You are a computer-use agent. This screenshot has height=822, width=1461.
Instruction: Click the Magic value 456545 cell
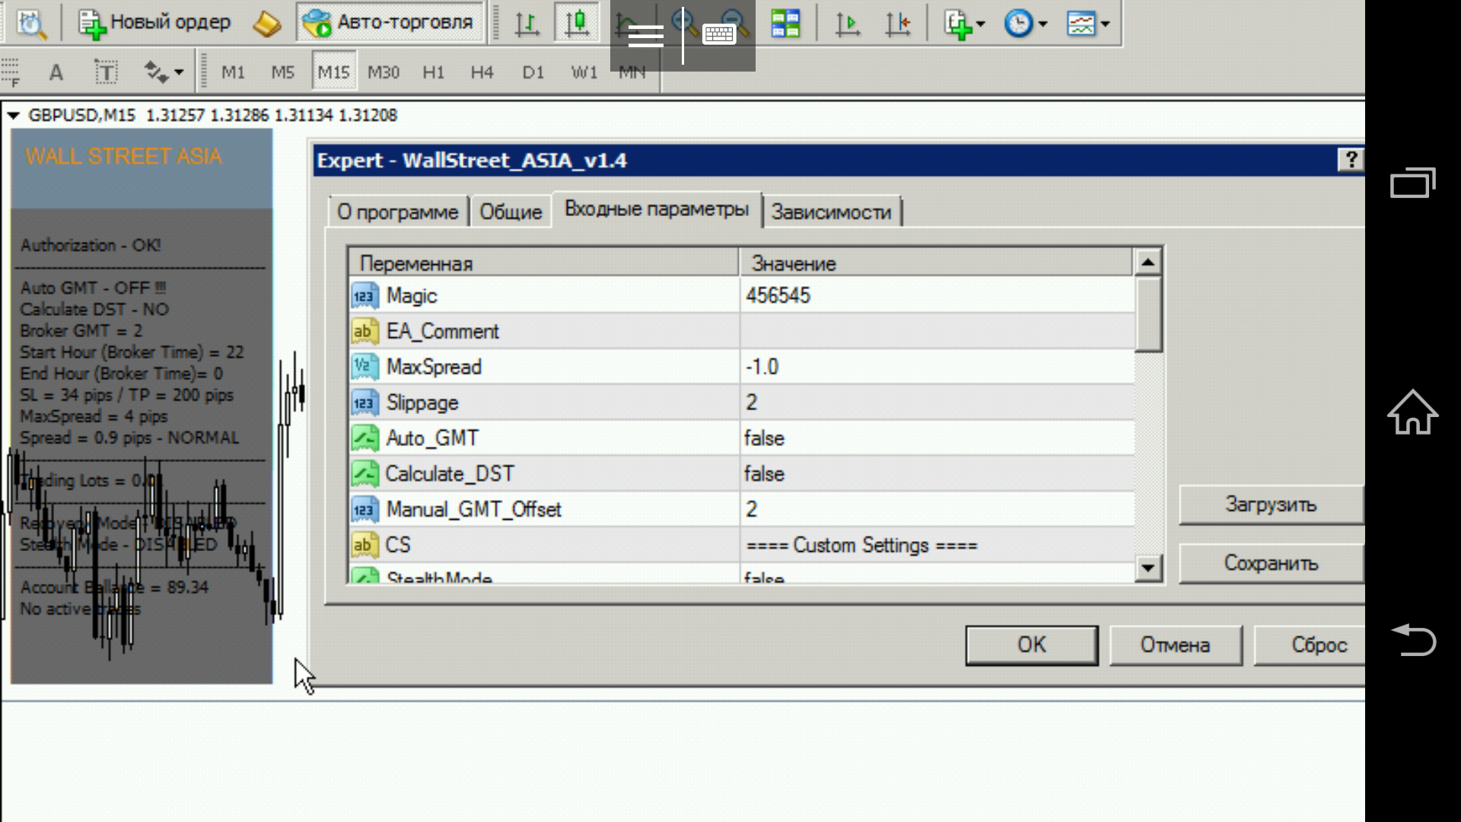coord(937,295)
